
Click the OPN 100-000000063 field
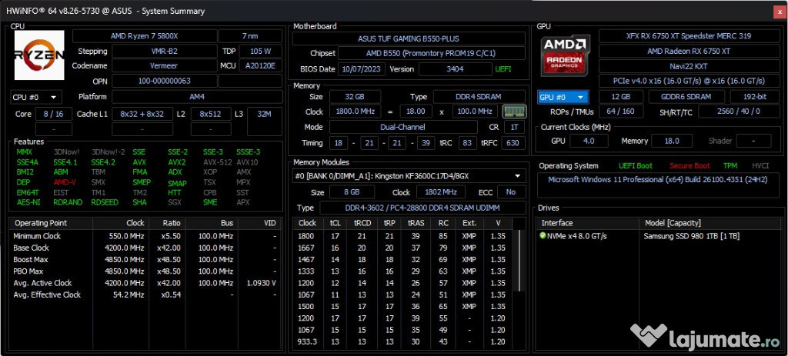(x=165, y=81)
